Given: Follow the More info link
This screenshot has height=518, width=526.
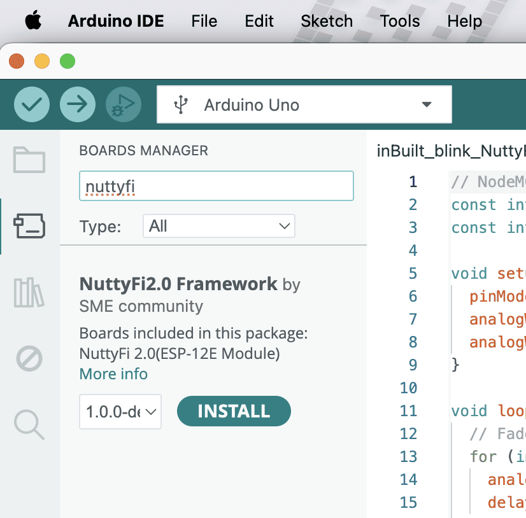Looking at the screenshot, I should (113, 374).
